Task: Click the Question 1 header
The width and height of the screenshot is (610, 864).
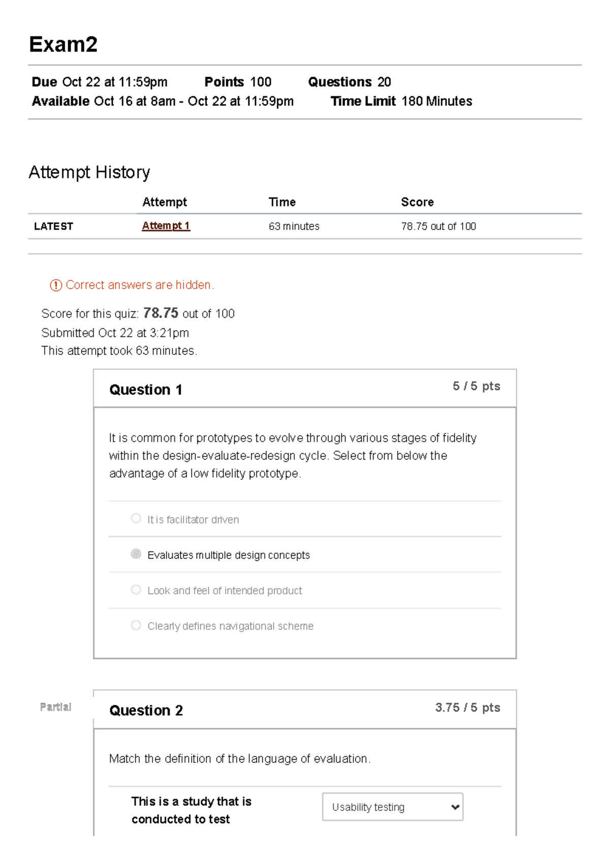Action: click(145, 389)
